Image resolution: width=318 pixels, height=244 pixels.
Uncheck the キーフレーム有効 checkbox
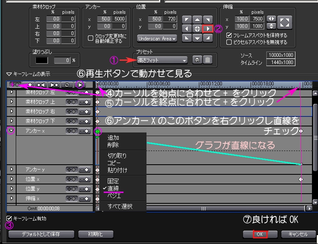(x=9, y=219)
